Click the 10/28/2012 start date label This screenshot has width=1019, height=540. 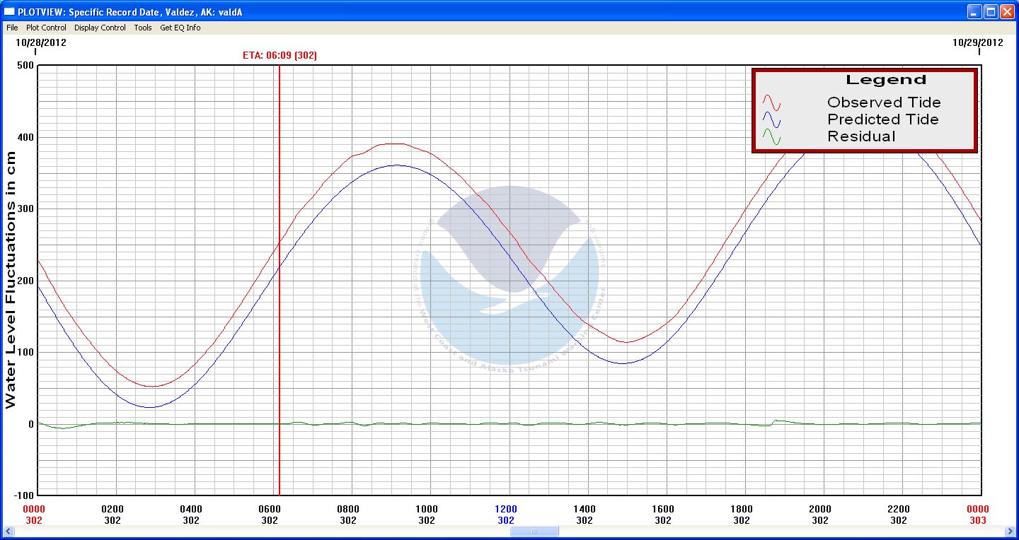click(x=41, y=42)
